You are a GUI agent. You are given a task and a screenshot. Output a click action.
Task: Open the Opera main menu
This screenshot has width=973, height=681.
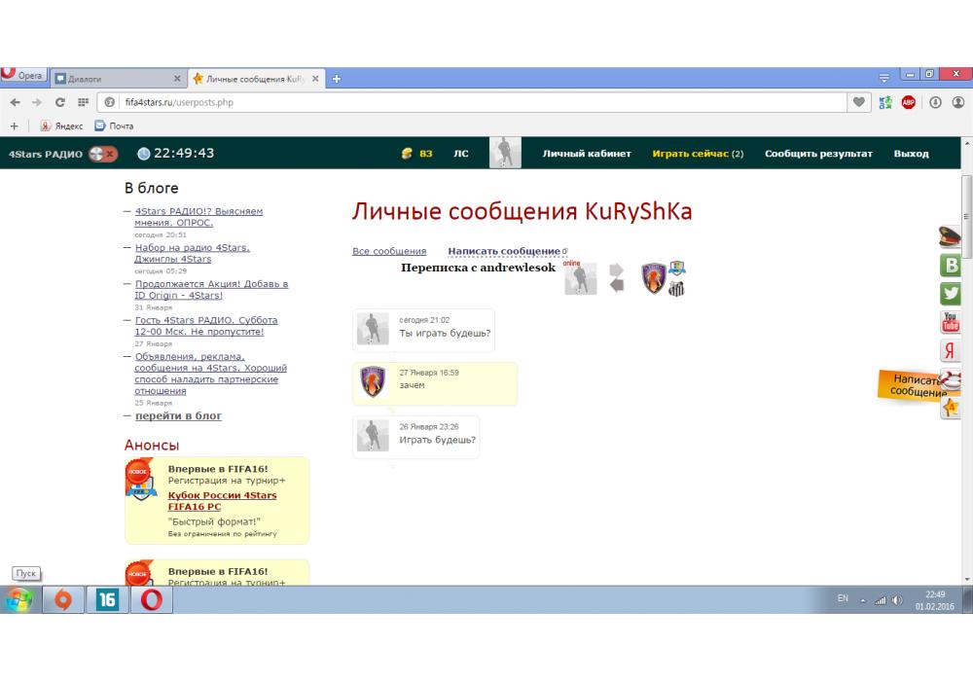point(23,77)
